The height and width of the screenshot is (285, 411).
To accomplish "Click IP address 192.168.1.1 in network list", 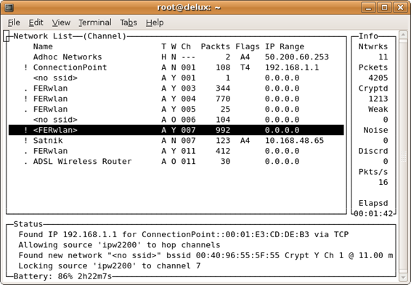I will tap(292, 67).
